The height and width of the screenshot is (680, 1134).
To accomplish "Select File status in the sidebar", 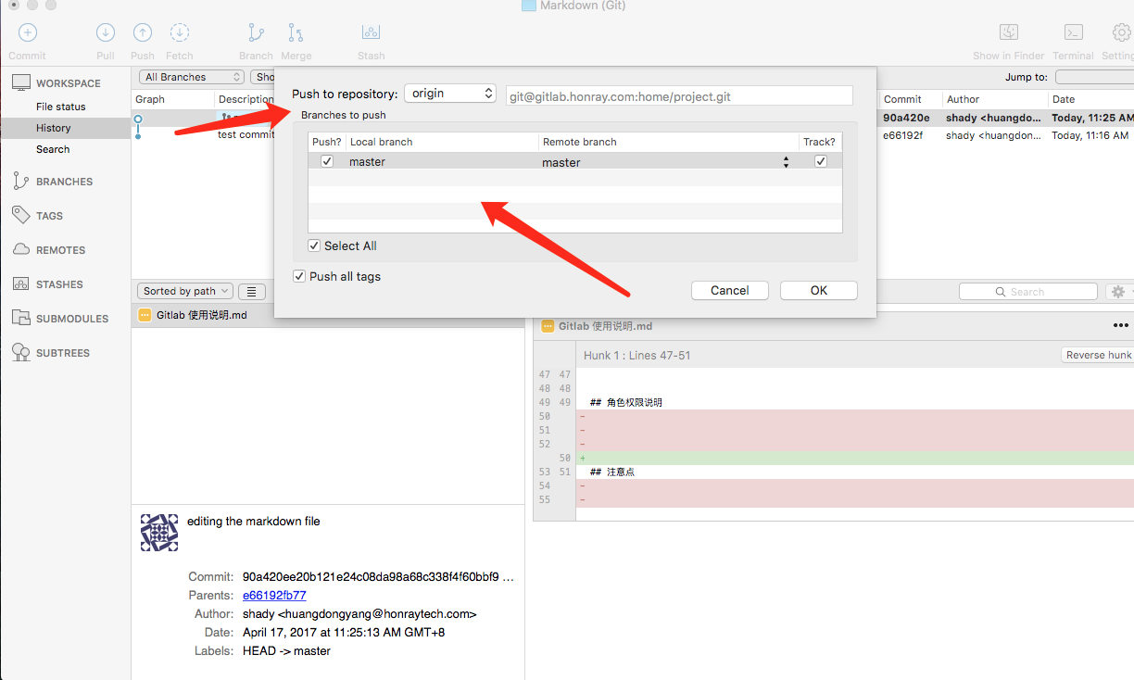I will point(61,107).
